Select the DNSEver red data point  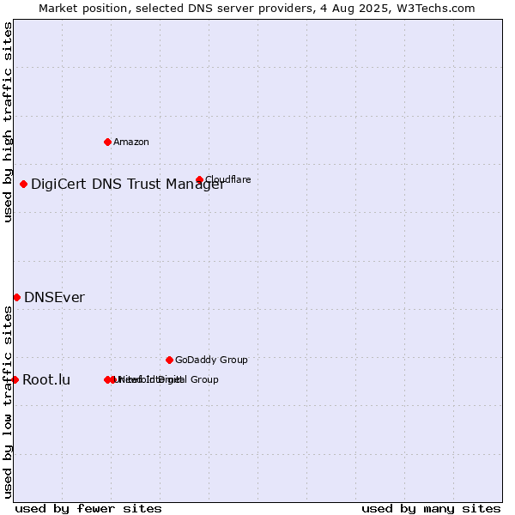coord(17,298)
